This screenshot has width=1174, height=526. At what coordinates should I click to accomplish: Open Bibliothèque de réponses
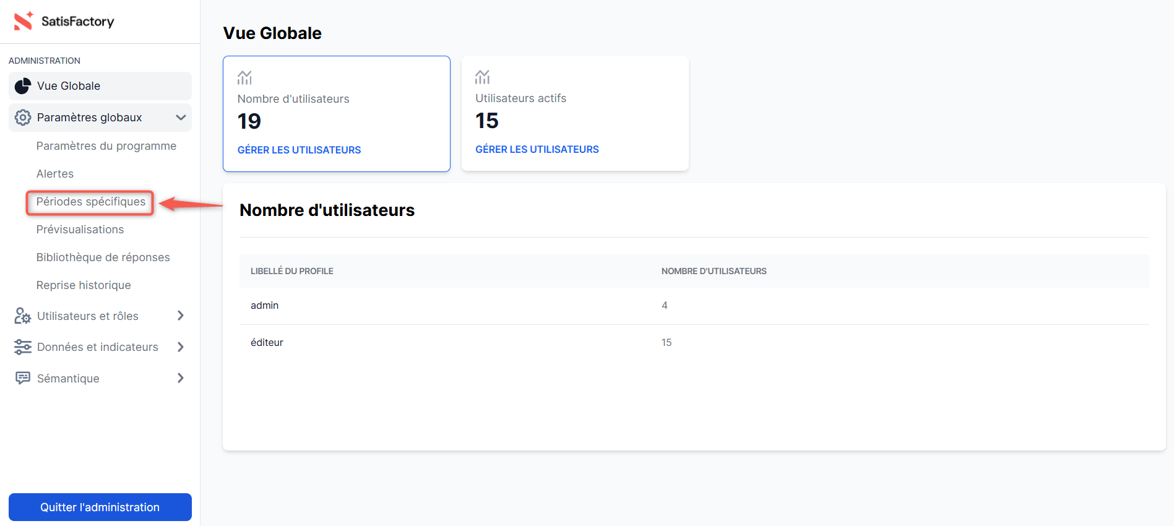coord(103,257)
